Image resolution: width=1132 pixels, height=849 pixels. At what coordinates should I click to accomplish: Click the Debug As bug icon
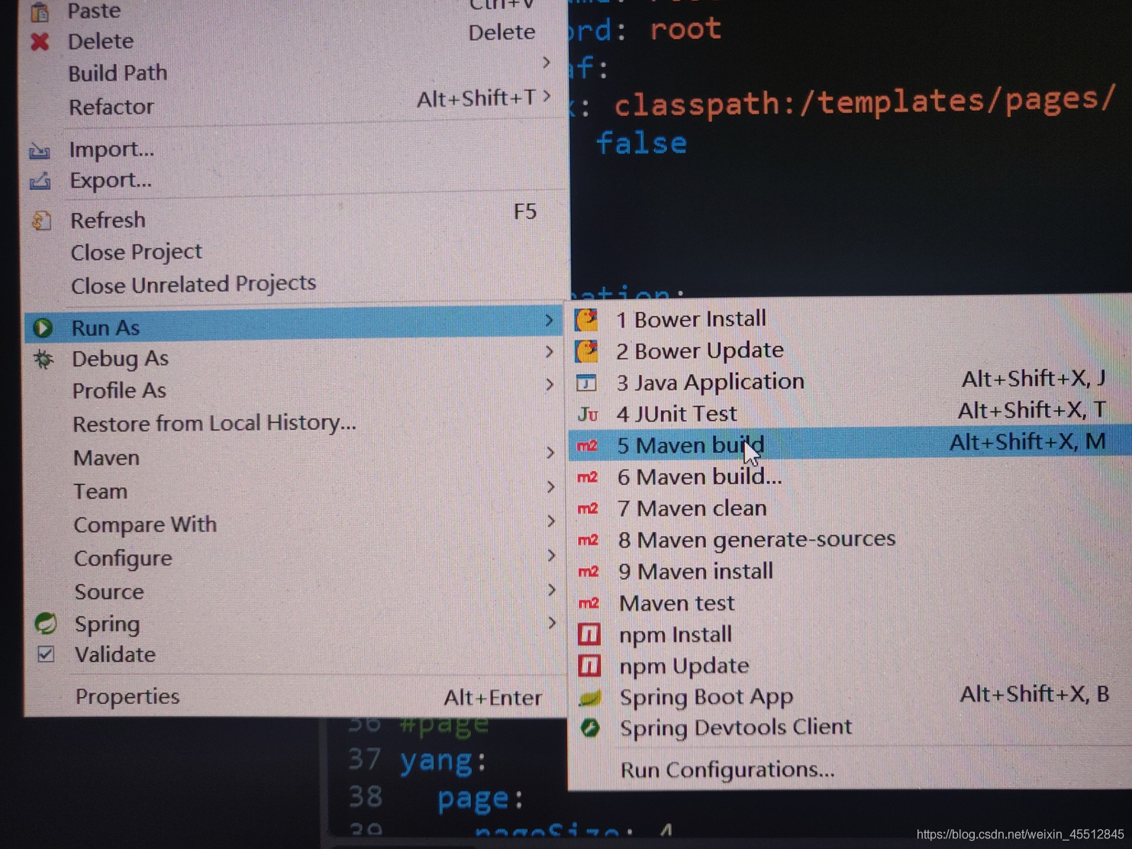click(x=44, y=359)
